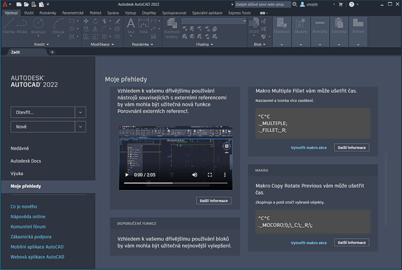Click the open folder icon in quick access
This screenshot has width=402, height=270.
click(26, 4)
